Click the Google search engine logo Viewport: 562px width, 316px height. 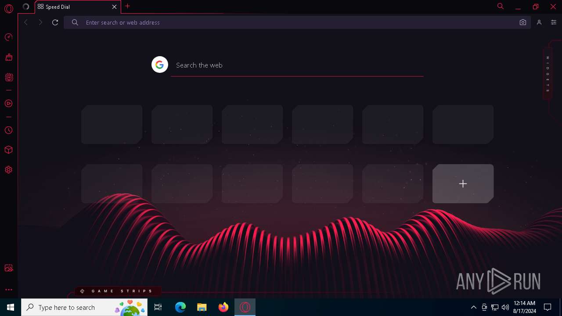160,65
